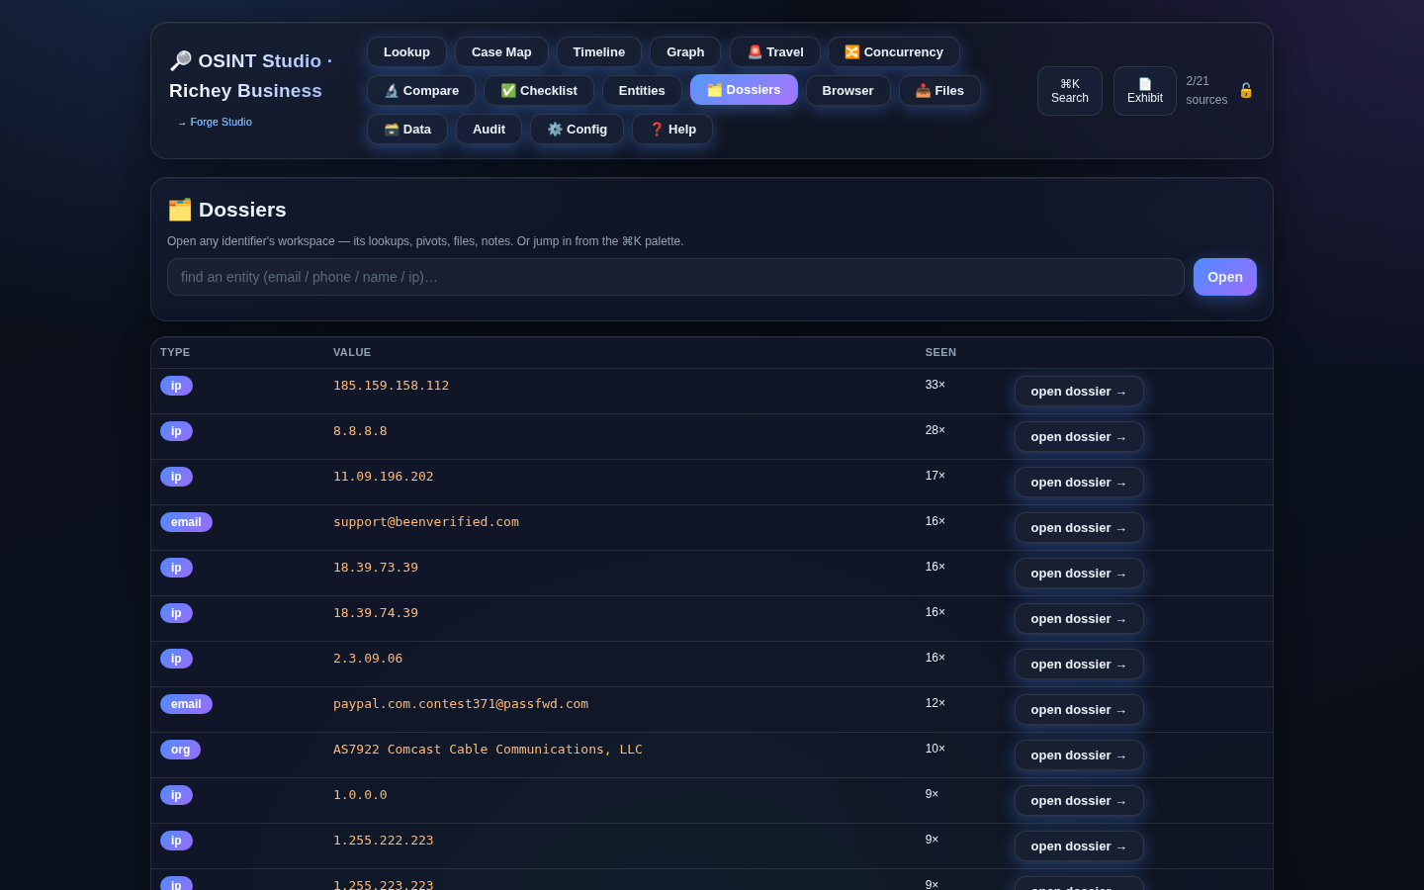
Task: Open the Exhibit document button
Action: 1145,91
